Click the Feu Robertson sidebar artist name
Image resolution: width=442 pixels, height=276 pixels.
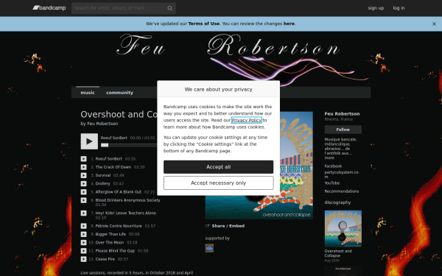[x=342, y=114]
